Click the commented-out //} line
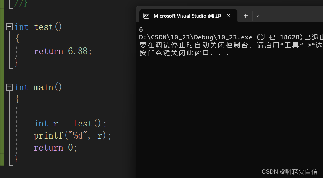 click(x=21, y=3)
